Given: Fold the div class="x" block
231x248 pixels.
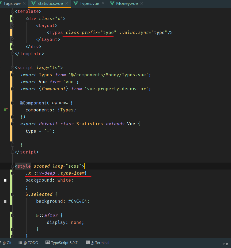Looking at the screenshot, I should (12, 19).
